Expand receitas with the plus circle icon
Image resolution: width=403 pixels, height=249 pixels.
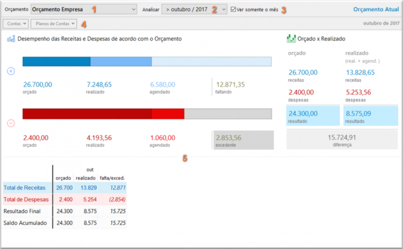(11, 71)
